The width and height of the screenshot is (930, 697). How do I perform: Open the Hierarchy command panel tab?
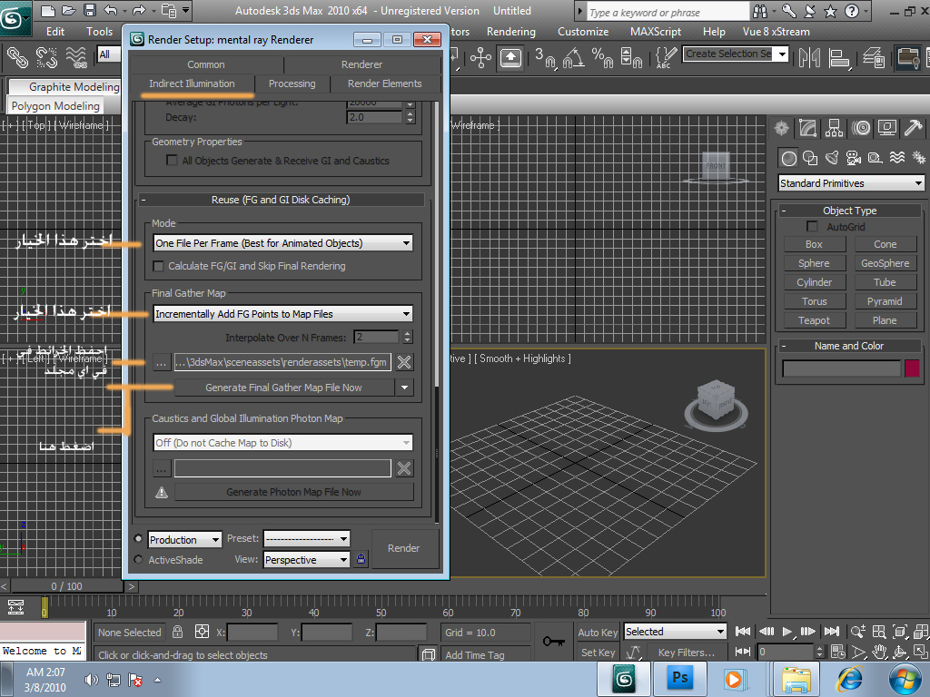(x=834, y=127)
